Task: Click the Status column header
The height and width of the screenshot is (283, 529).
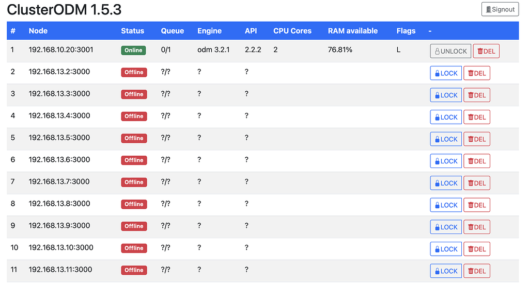Action: [132, 31]
